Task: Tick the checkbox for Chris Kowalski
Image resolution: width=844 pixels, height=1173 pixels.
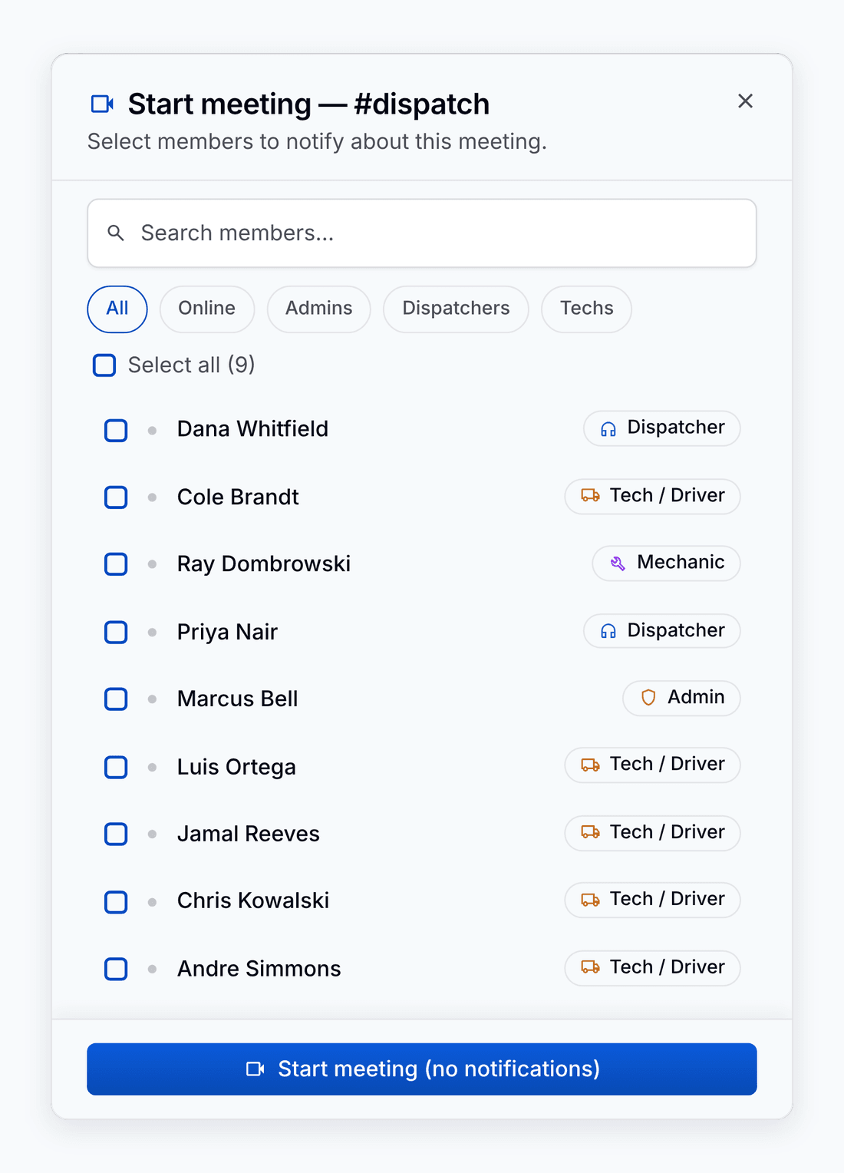Action: click(116, 902)
